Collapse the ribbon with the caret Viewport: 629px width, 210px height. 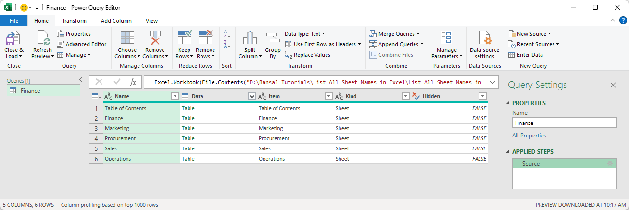[612, 20]
